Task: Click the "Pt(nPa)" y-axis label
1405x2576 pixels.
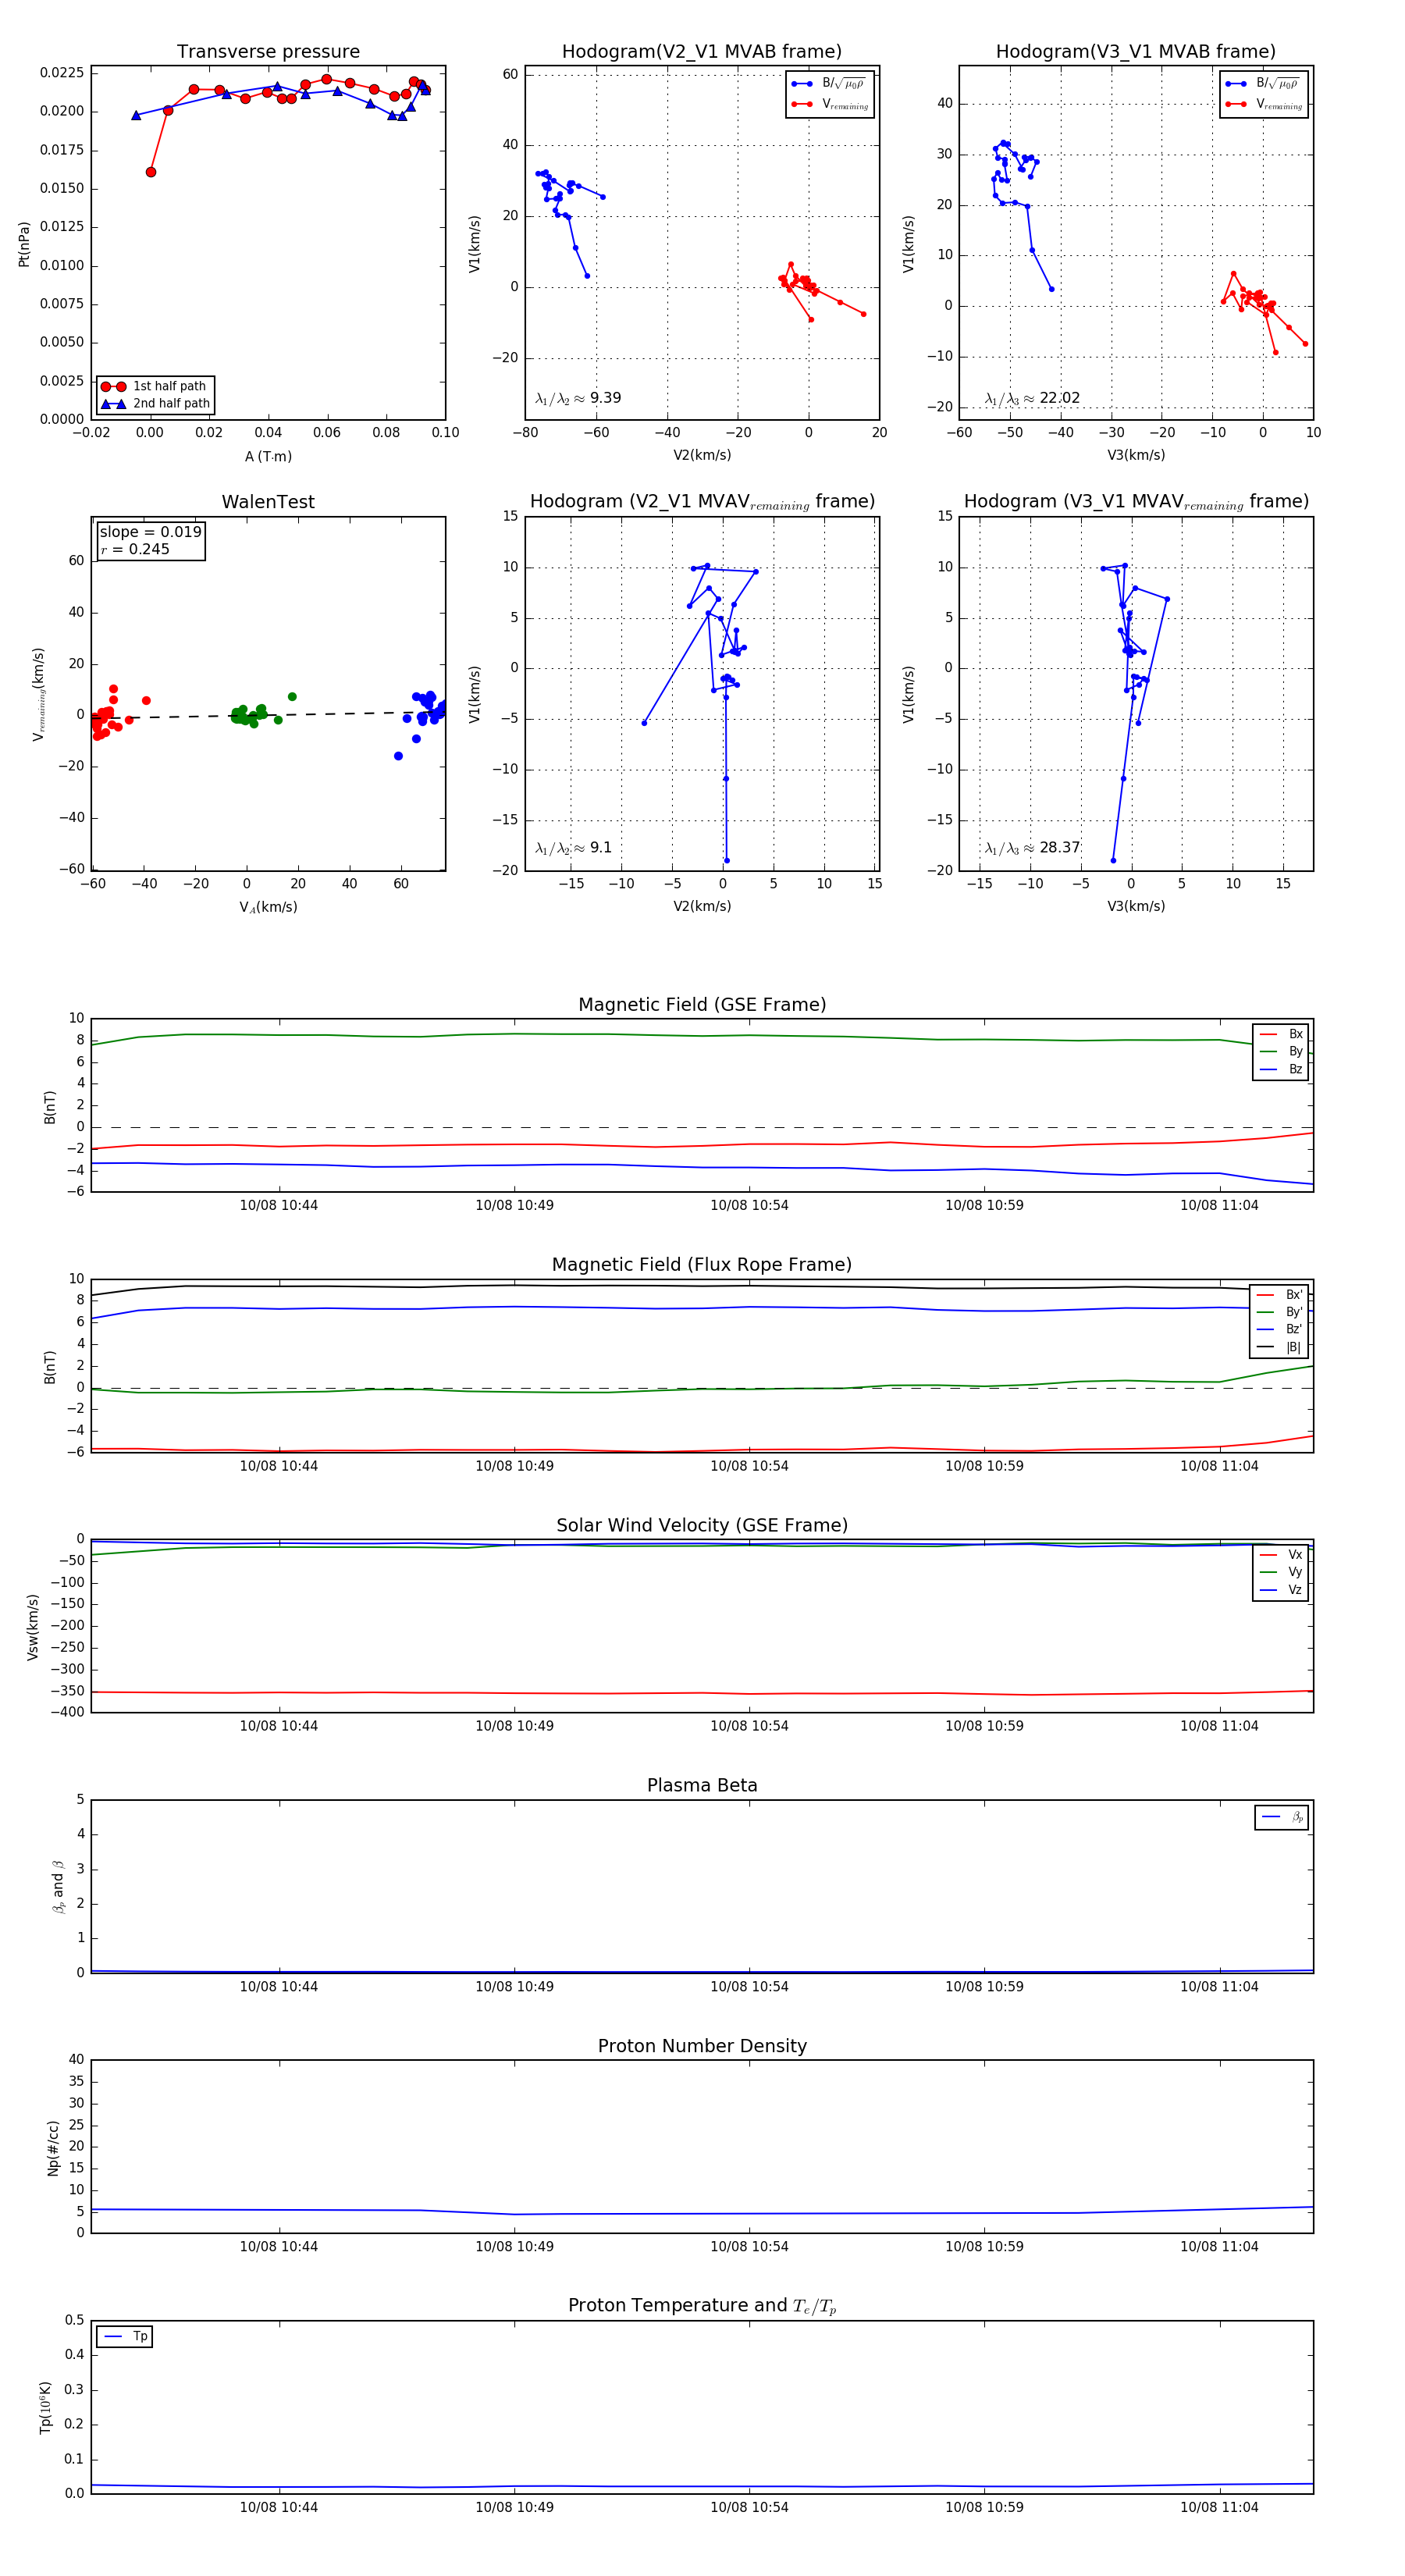Action: coord(24,243)
